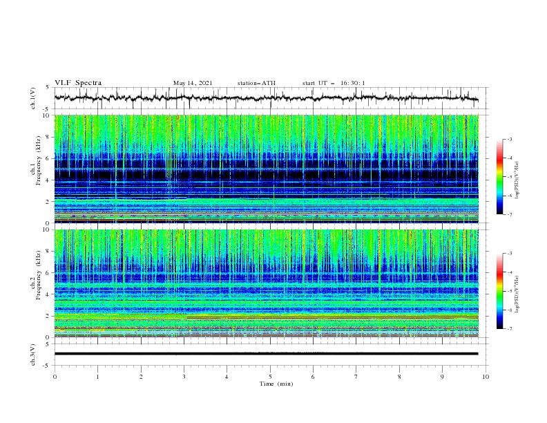Click the ch.1 spectrogram color bar
547x423 pixels.
tap(499, 176)
